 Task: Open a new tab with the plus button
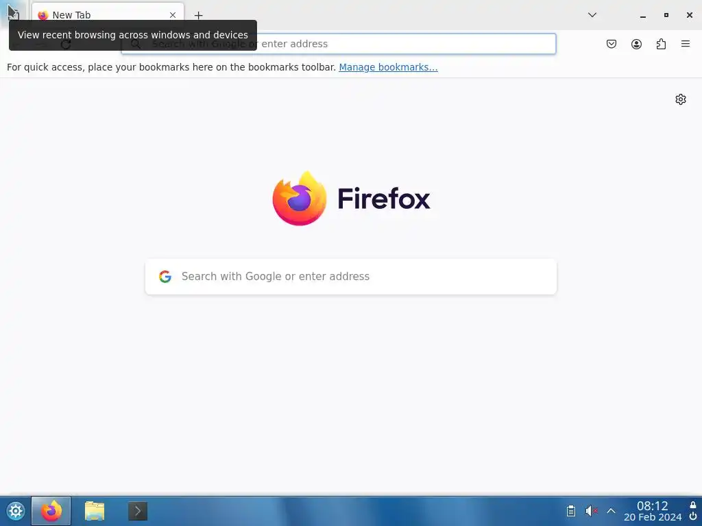click(x=198, y=15)
